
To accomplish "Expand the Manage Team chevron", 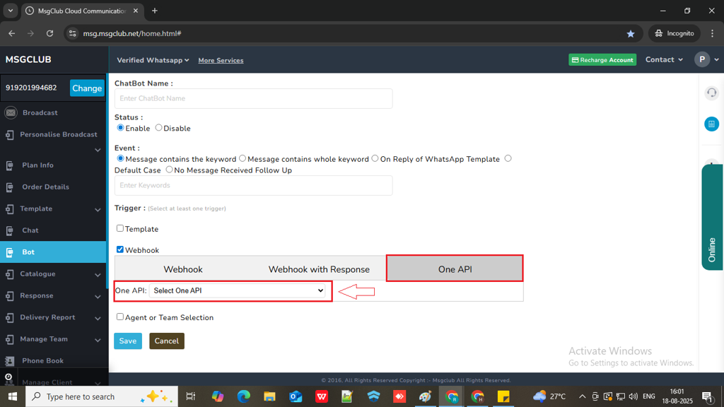I will (98, 340).
